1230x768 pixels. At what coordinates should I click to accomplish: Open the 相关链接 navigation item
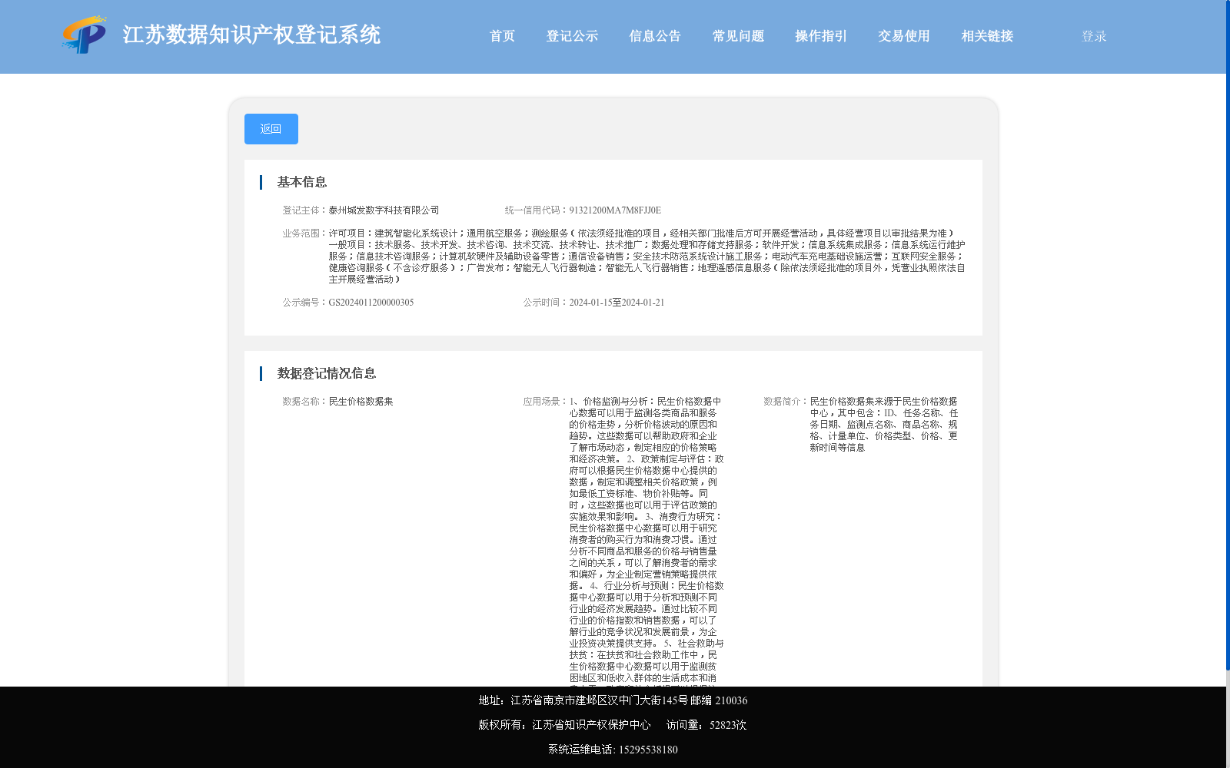pos(987,35)
